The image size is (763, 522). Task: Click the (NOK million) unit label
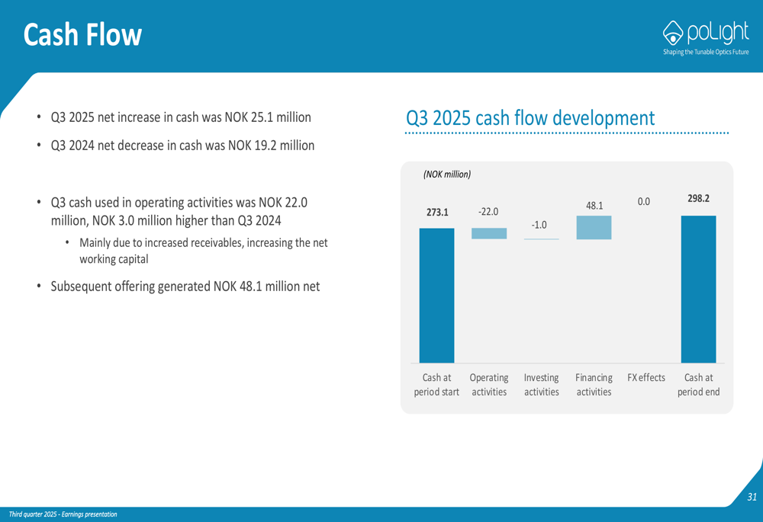coord(447,174)
